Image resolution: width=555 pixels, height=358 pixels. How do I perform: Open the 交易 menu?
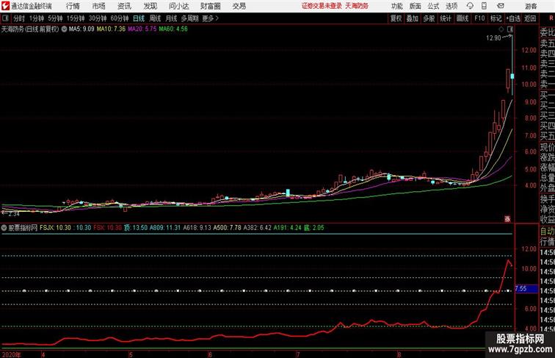click(239, 6)
